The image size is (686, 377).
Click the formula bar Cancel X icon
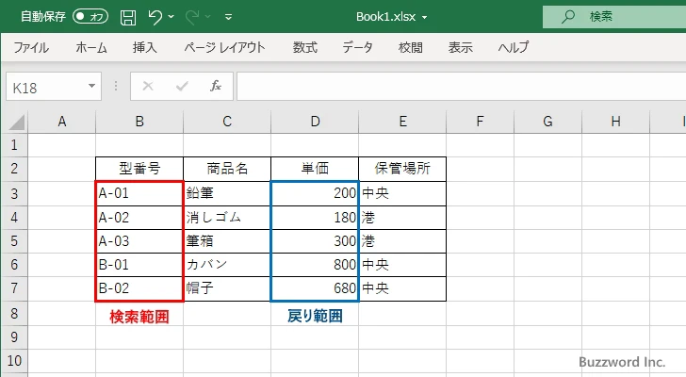[x=148, y=86]
